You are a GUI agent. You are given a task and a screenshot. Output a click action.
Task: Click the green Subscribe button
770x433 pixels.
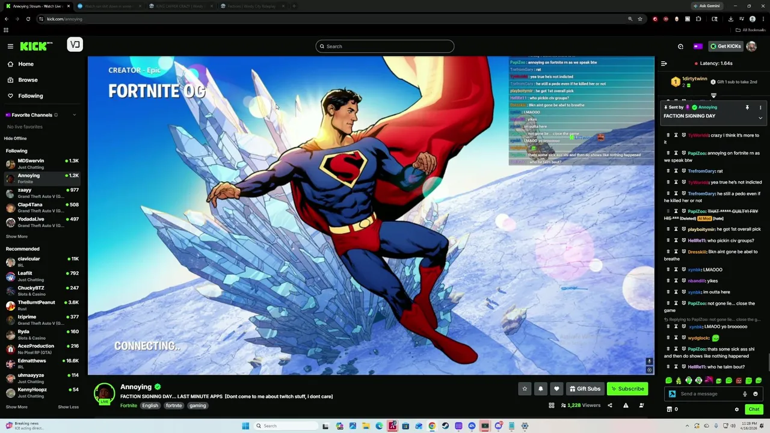(627, 388)
